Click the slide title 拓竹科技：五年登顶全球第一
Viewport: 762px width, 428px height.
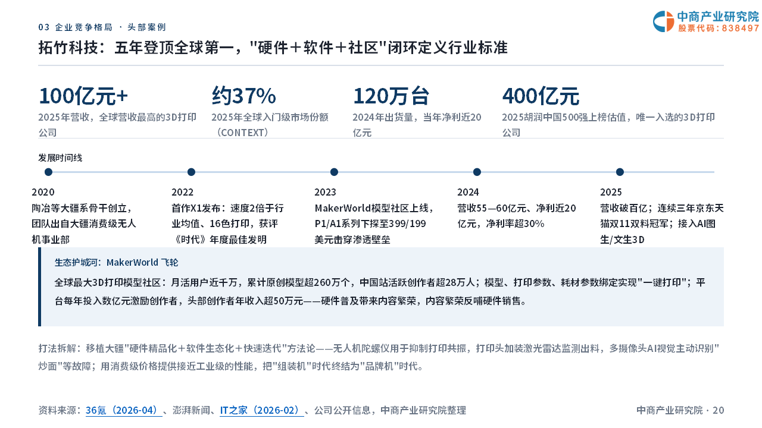tap(273, 48)
